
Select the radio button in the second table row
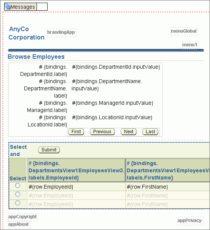(17, 194)
